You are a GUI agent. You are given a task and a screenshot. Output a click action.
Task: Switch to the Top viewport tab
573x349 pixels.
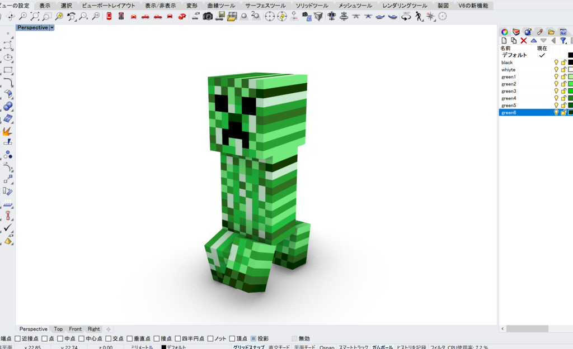[x=58, y=329]
